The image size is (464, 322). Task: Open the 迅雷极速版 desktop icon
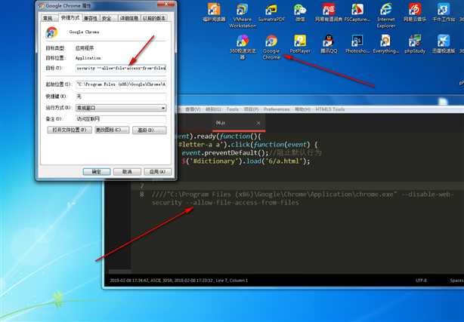pyautogui.click(x=443, y=44)
